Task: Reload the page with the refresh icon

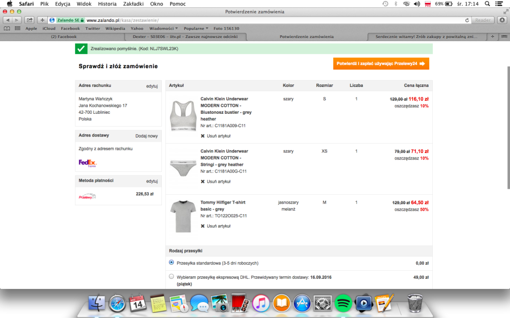Action: [x=467, y=20]
